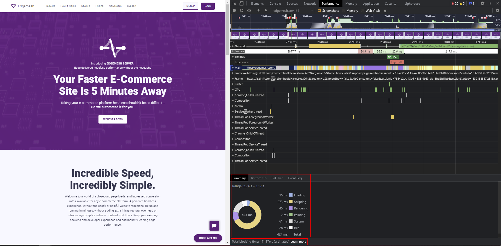Open the Application tab
Screen dimensions: 501x246
(x=371, y=4)
